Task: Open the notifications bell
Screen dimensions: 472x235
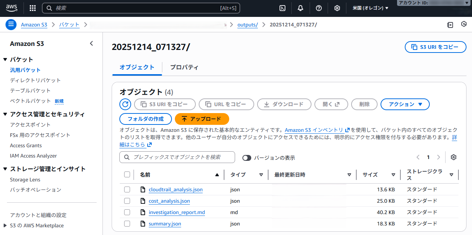Action: tap(300, 8)
